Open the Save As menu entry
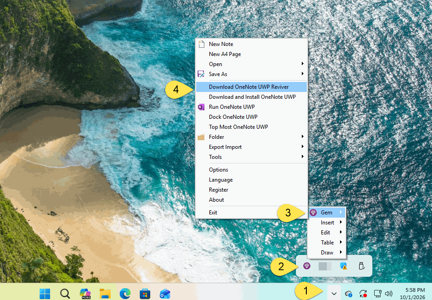432x300 pixels. pos(251,74)
